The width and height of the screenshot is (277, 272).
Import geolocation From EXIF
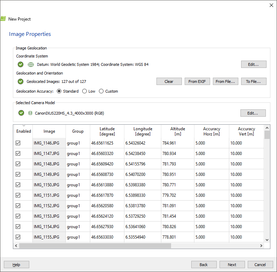coord(197,81)
